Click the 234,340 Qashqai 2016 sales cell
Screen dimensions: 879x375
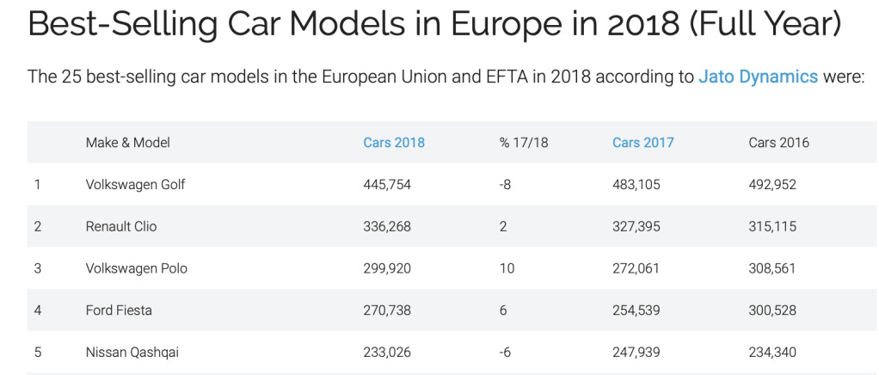(772, 352)
